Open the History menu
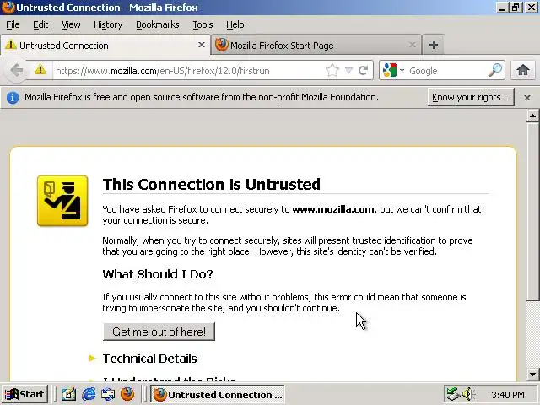The image size is (540, 405). click(x=108, y=24)
